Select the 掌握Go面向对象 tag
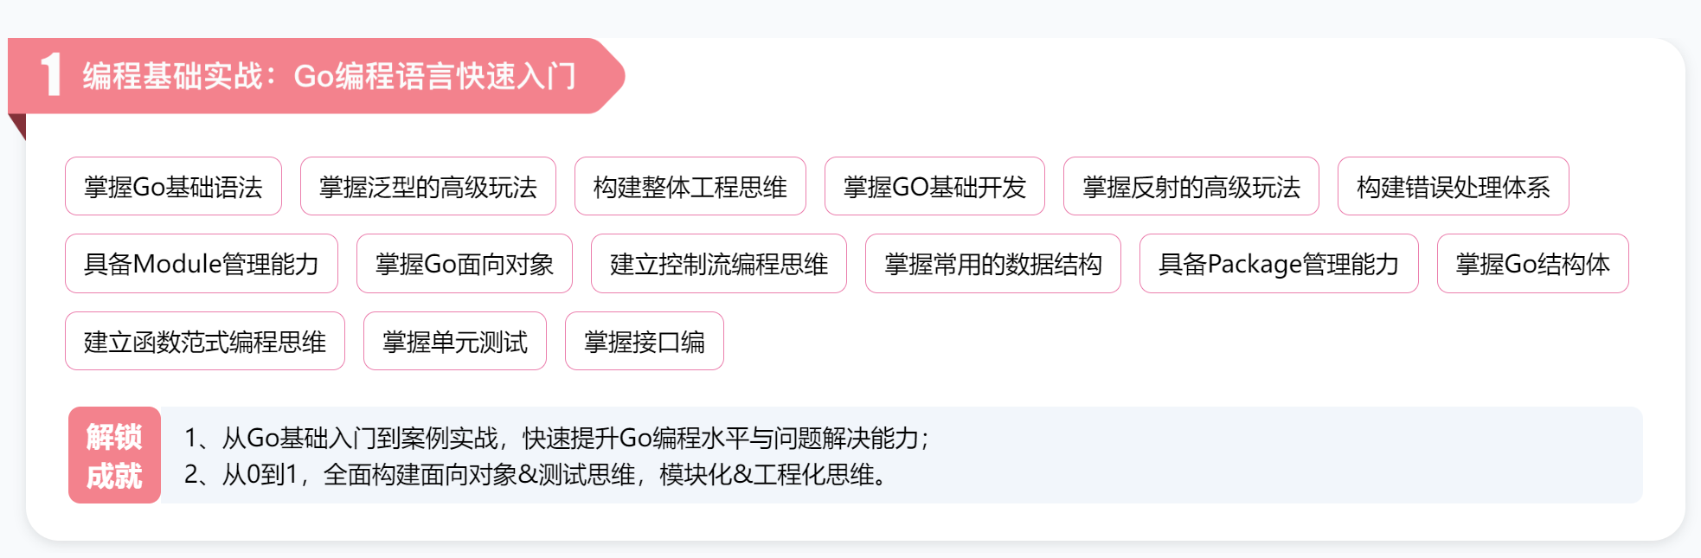This screenshot has width=1701, height=558. (464, 264)
